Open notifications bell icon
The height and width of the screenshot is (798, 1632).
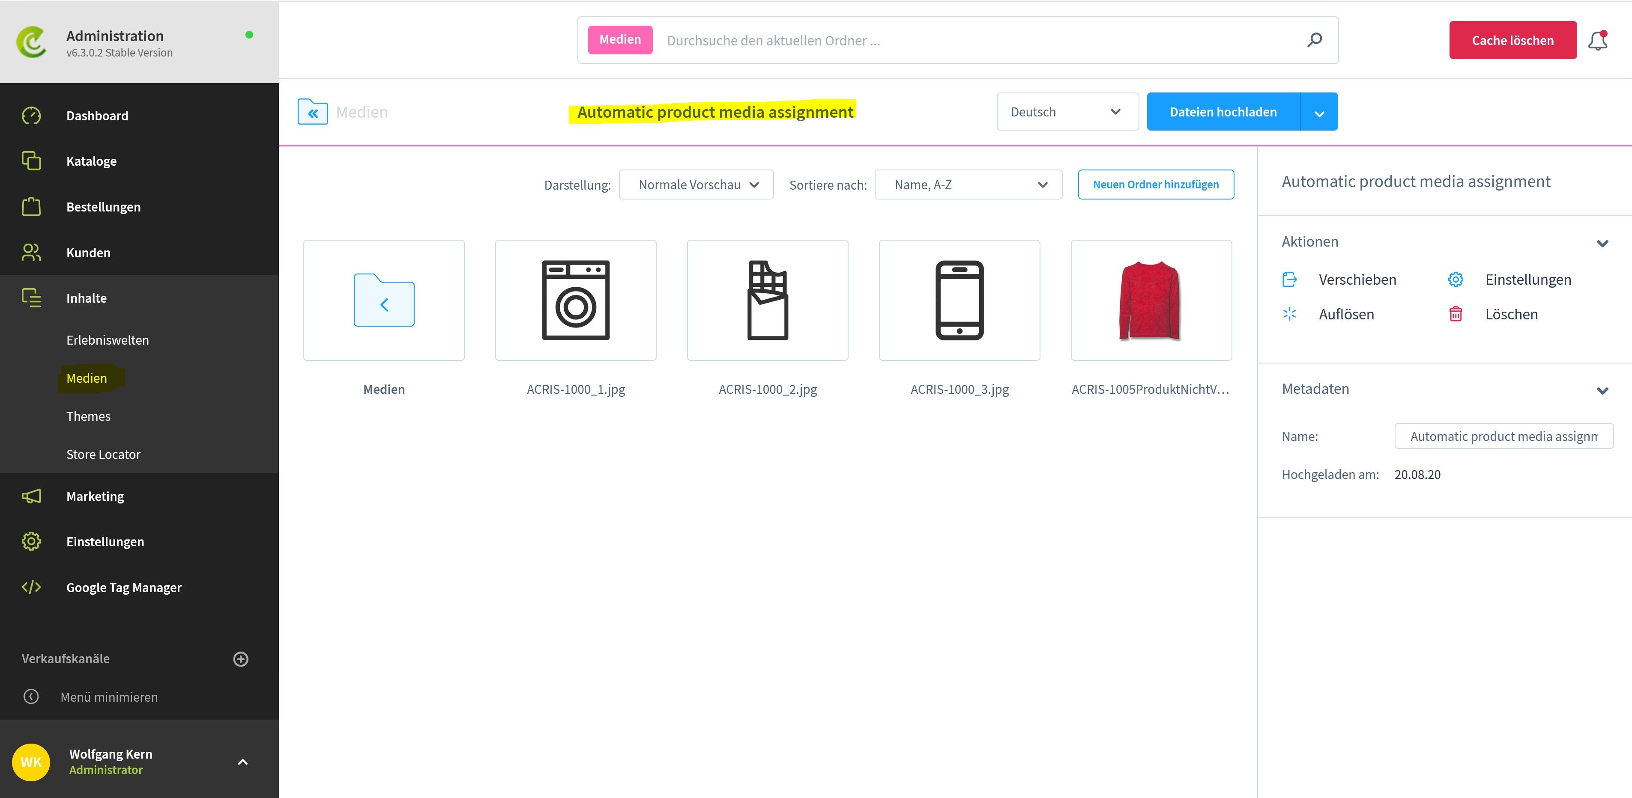[x=1598, y=41]
